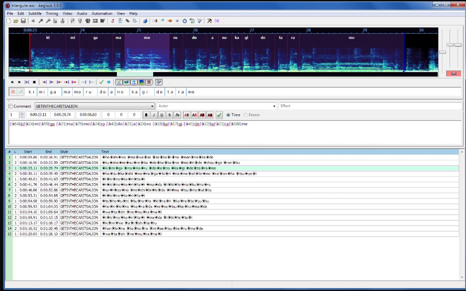Click the audio timeline scrollbar thumb

coord(135,74)
